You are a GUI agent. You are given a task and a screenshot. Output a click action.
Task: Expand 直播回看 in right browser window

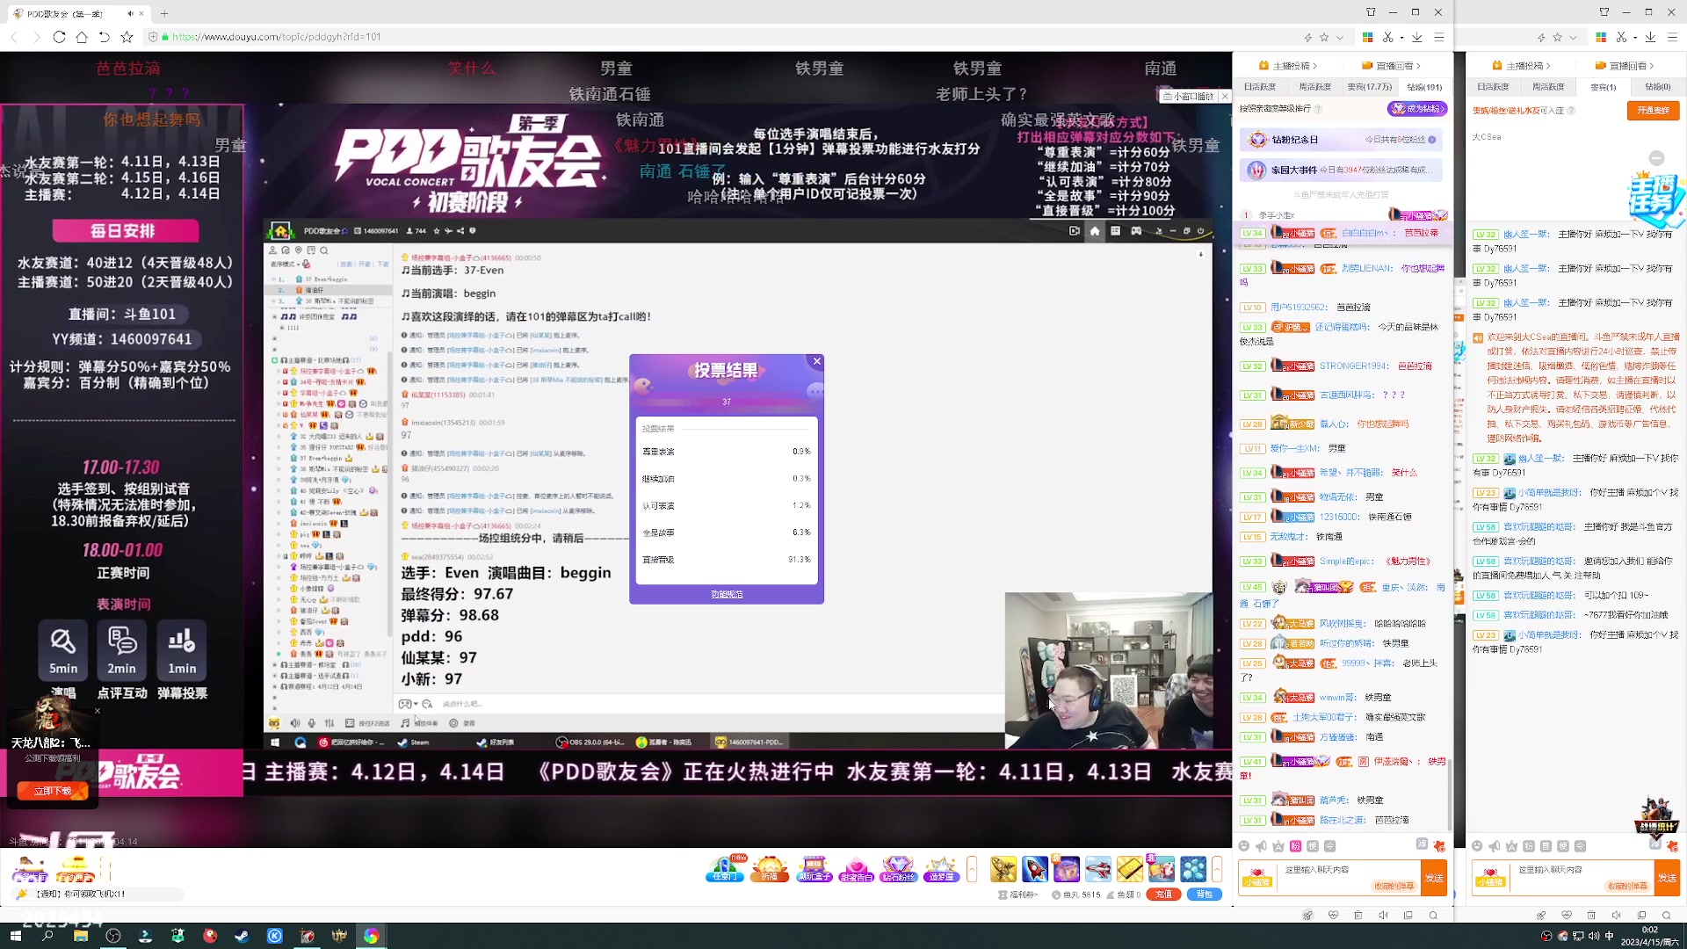tap(1625, 66)
